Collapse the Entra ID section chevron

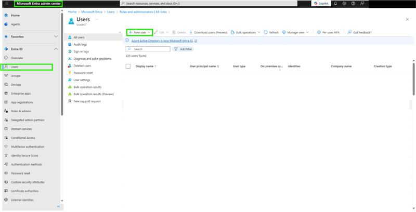tap(56, 49)
